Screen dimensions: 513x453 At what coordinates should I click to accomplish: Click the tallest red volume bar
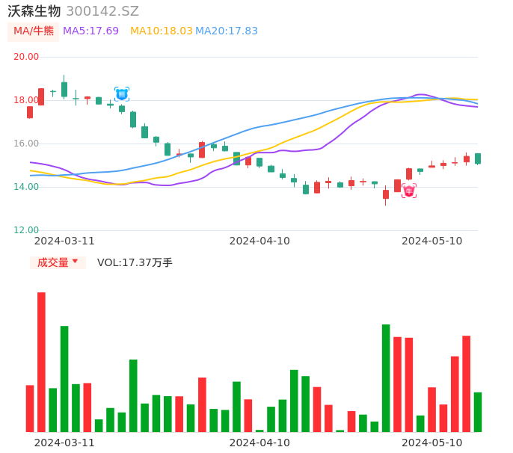click(41, 362)
